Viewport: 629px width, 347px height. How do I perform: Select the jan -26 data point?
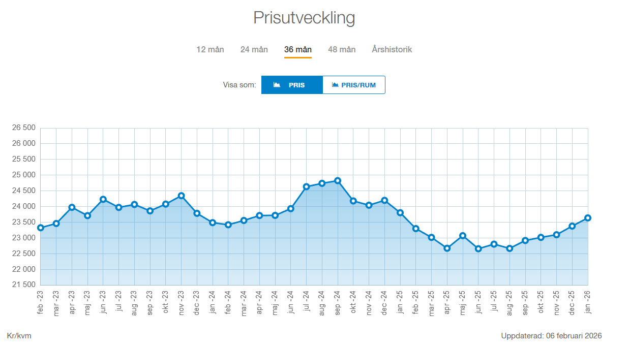pos(588,218)
